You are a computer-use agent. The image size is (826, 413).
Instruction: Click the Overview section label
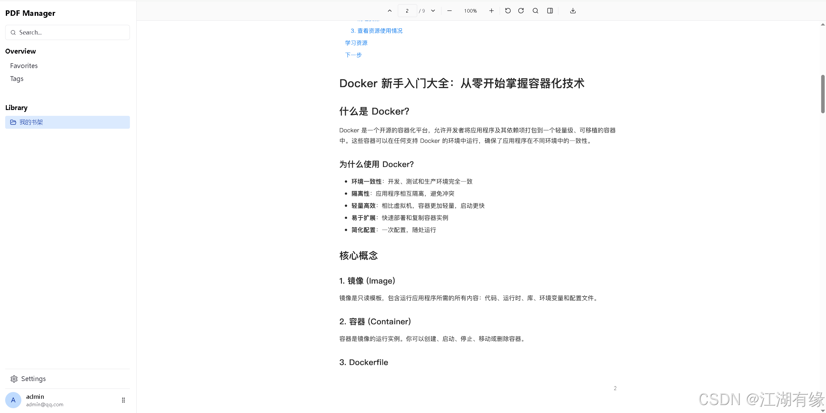tap(20, 51)
